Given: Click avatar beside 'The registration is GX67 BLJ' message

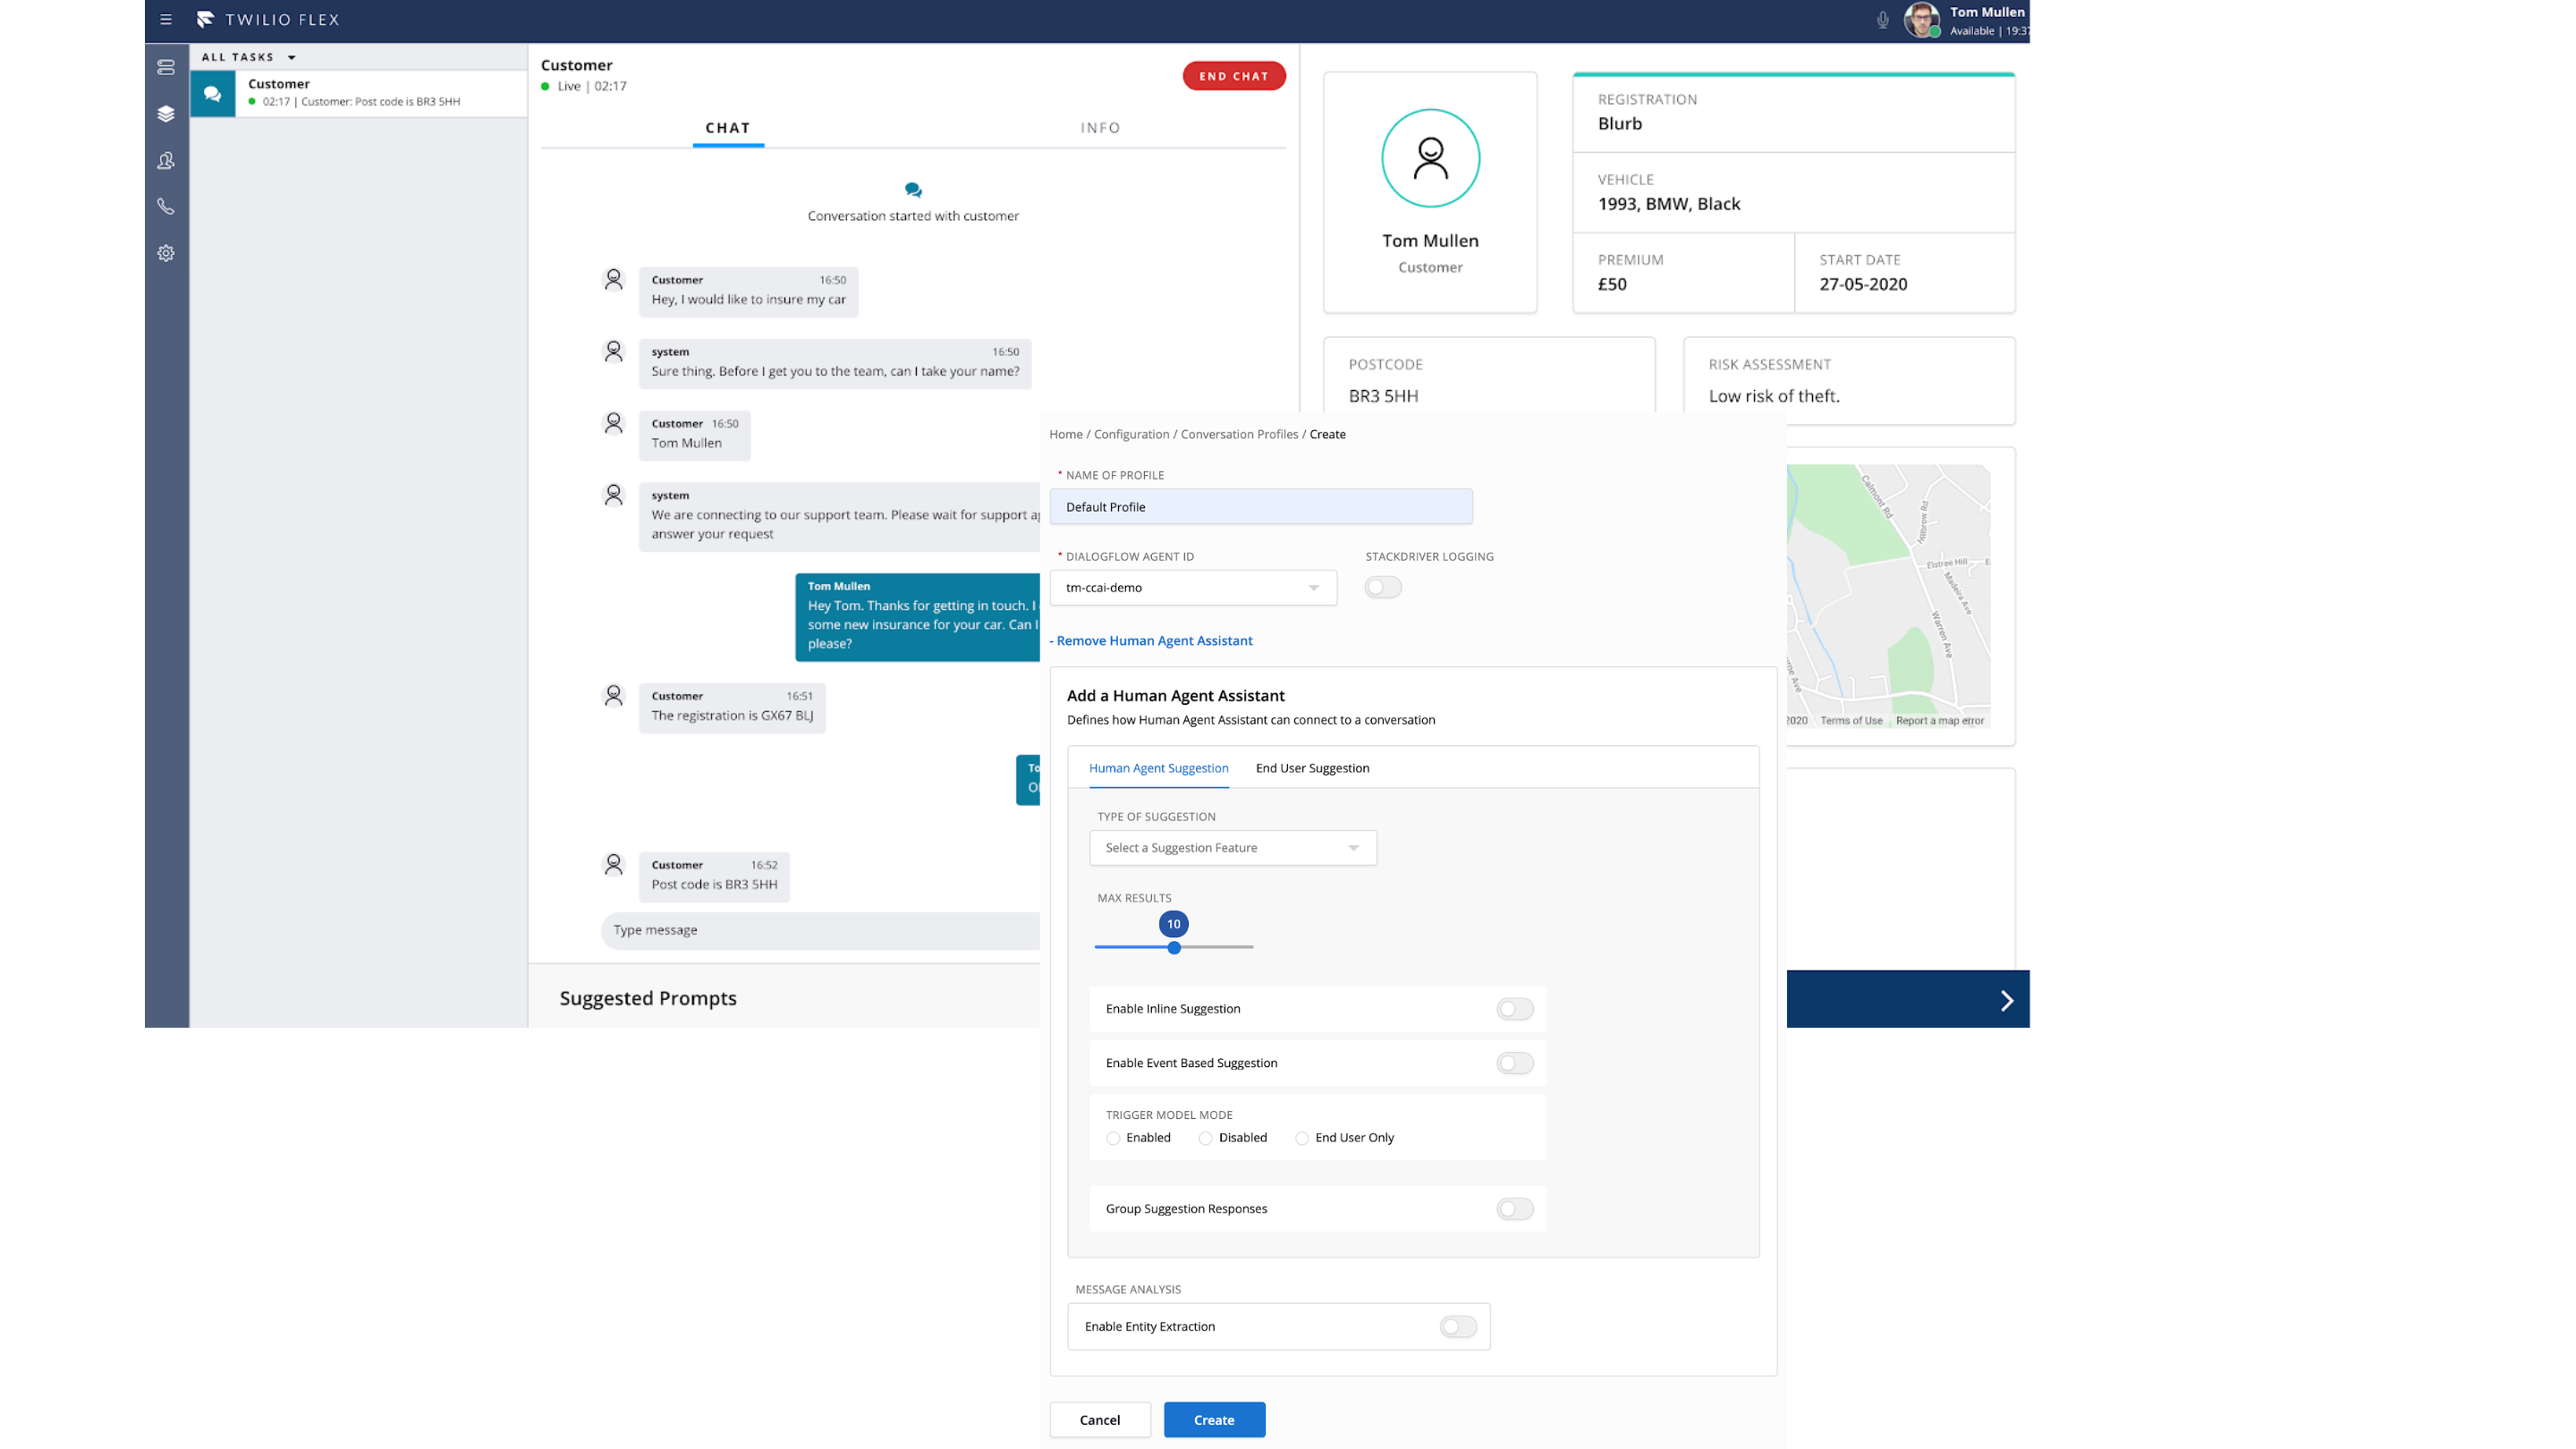Looking at the screenshot, I should [614, 695].
